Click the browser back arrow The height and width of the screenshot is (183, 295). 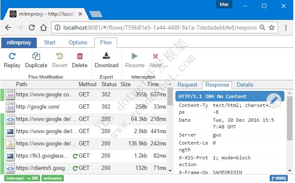point(8,27)
